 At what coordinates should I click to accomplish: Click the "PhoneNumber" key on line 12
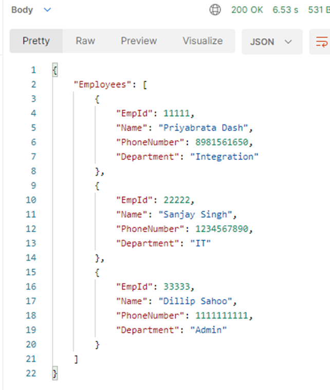pyautogui.click(x=150, y=229)
